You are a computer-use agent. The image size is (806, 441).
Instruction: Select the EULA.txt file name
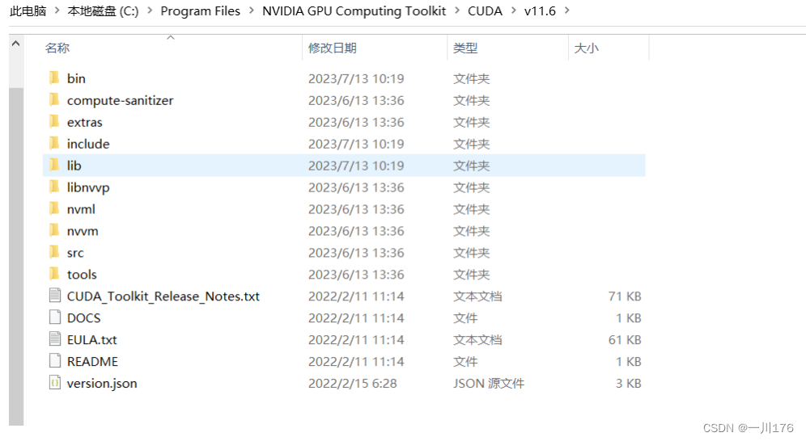tap(92, 340)
